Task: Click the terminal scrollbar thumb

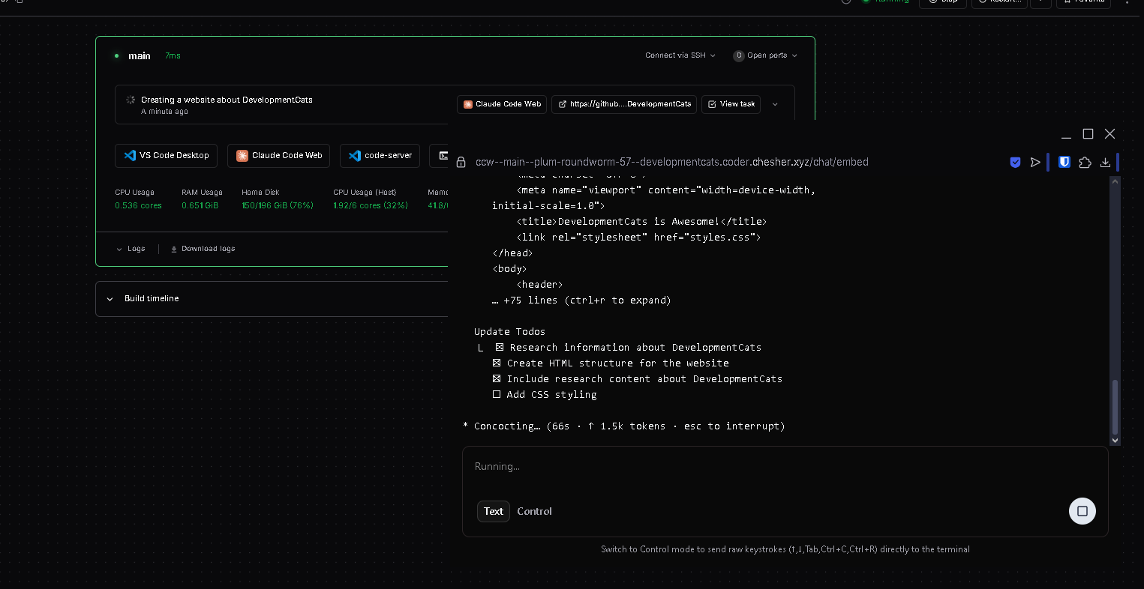Action: pos(1115,407)
